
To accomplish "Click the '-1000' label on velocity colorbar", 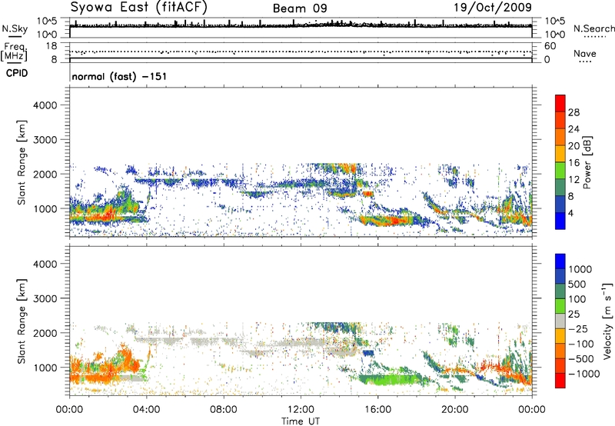I will pos(583,374).
